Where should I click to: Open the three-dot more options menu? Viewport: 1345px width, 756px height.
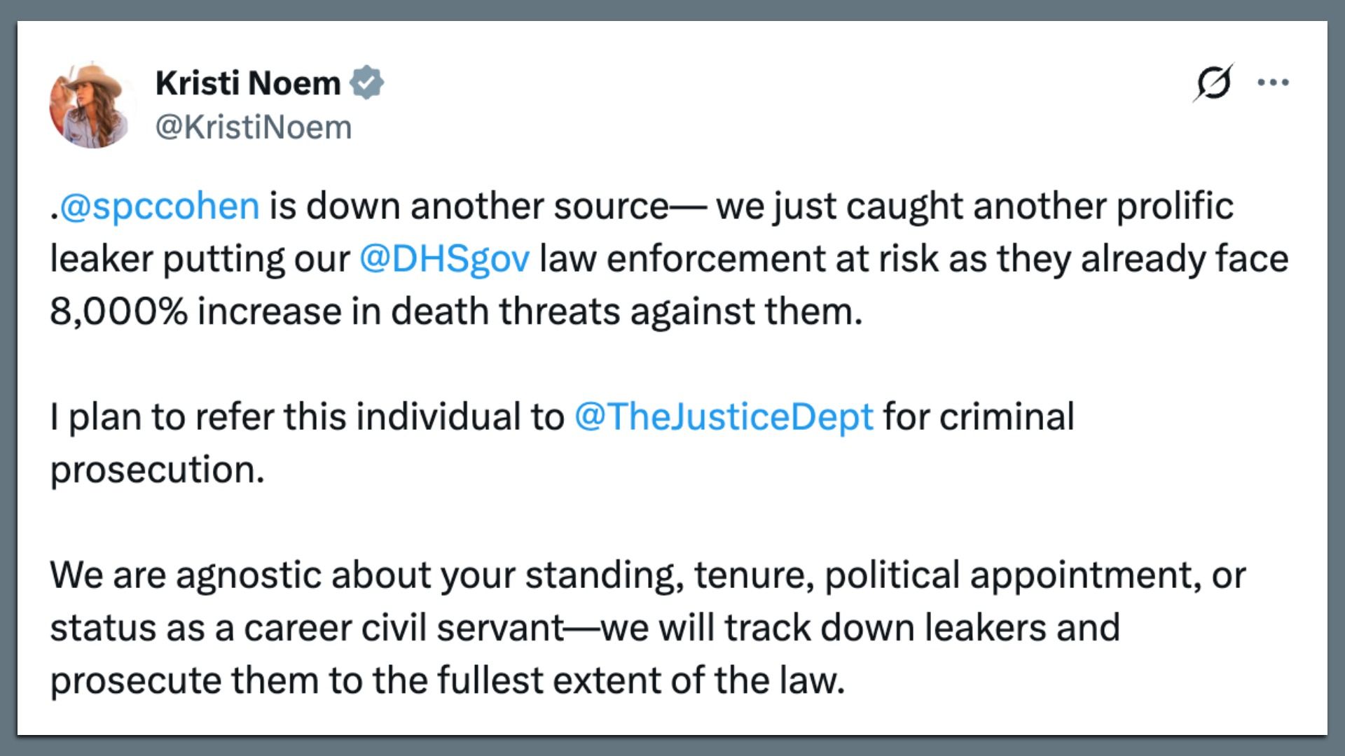click(x=1273, y=83)
